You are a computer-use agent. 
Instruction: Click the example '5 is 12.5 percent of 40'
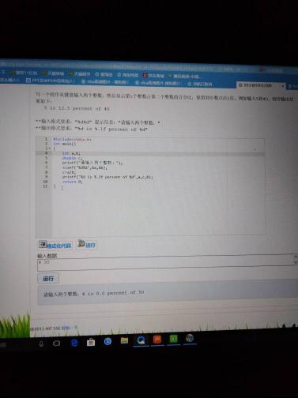(x=77, y=108)
